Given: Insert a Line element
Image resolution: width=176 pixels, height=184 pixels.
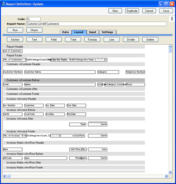Looking at the screenshot, I should click(x=111, y=39).
